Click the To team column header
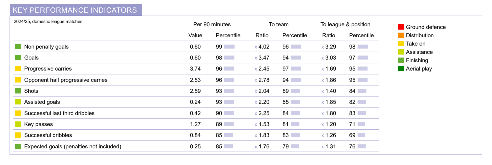 click(279, 24)
